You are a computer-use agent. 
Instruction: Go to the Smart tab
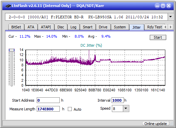87,27
